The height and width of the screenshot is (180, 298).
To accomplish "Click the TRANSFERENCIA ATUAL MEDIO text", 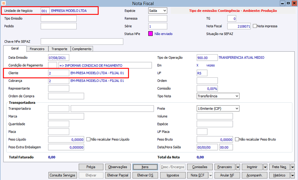I will [241, 58].
